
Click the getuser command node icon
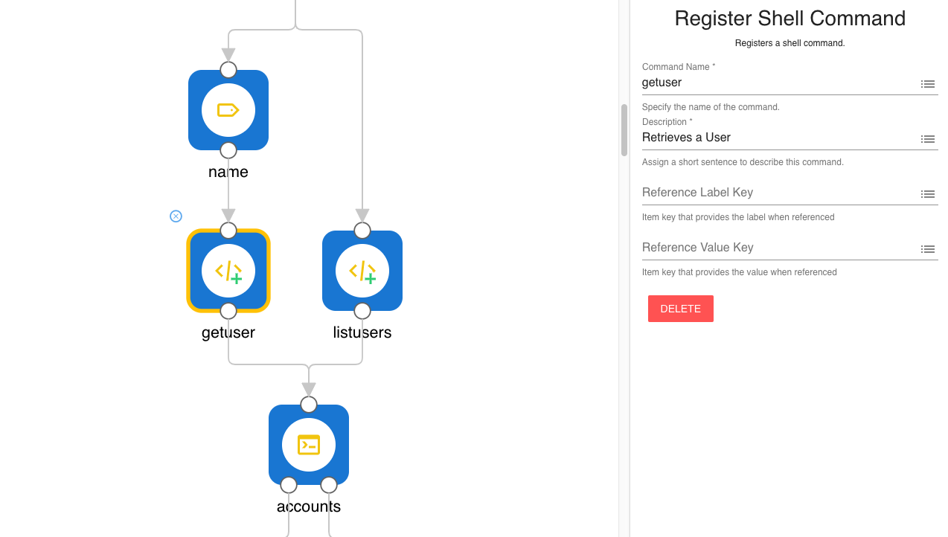pyautogui.click(x=228, y=271)
